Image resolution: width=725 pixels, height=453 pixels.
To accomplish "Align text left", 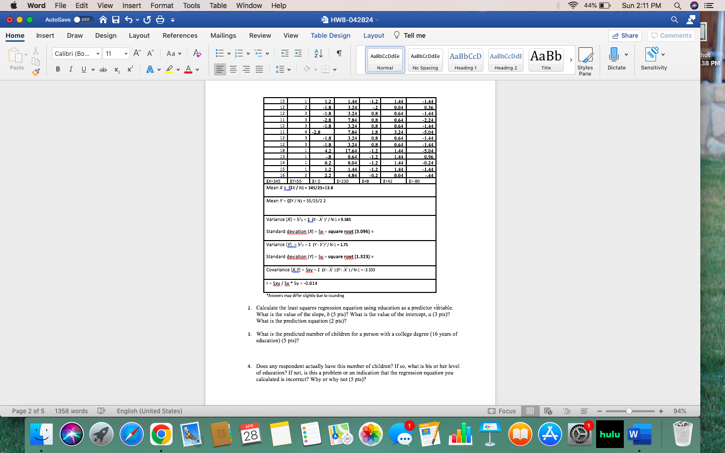I will point(220,69).
